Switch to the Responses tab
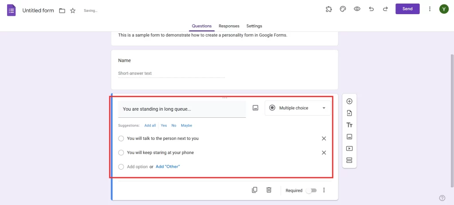 click(x=229, y=26)
